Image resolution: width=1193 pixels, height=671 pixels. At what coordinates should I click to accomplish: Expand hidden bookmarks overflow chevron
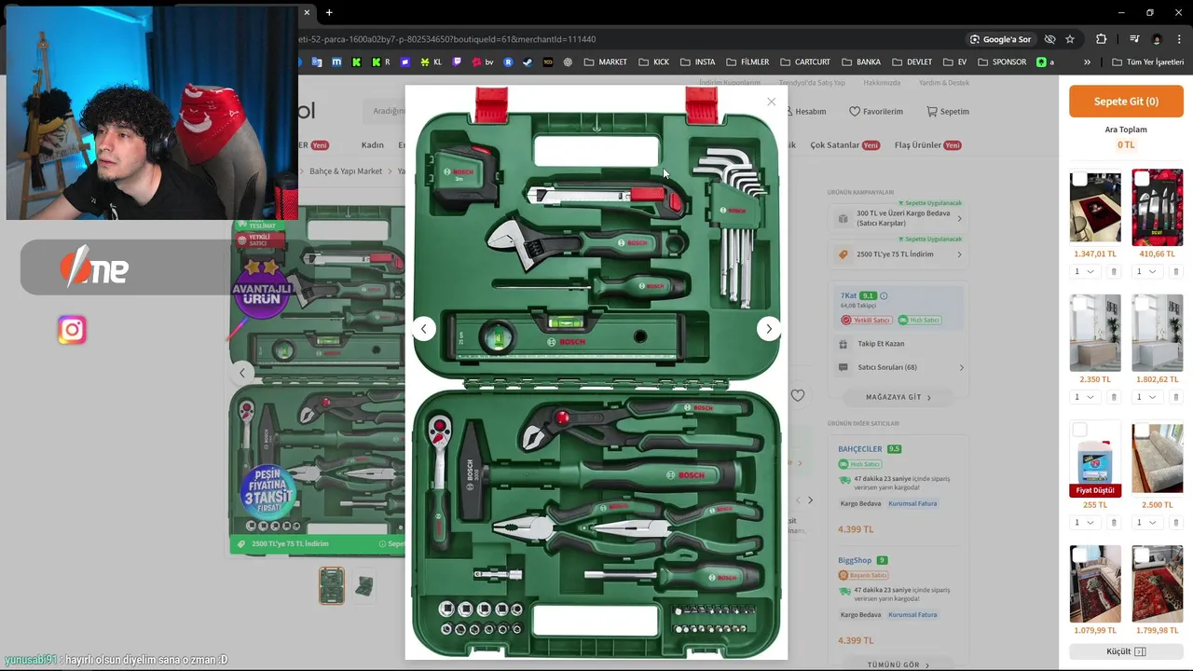coord(1087,62)
